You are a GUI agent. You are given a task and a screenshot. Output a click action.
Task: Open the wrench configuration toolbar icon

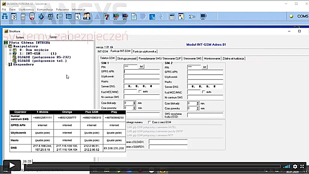[x=192, y=17]
